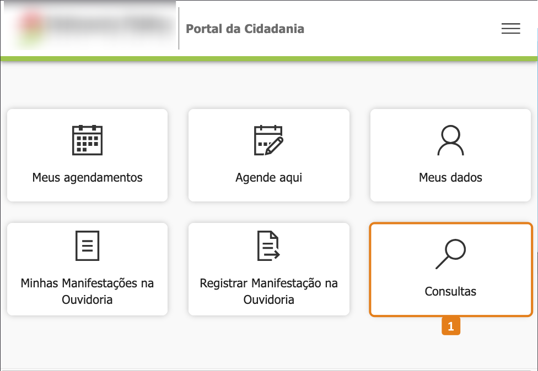The image size is (538, 371).
Task: Select the Agende aqui text label
Action: coord(268,177)
